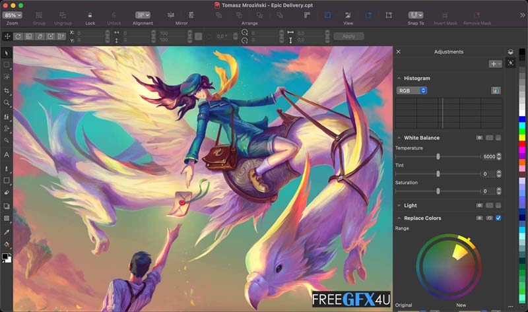Click foreground/background color swatch in toolbox
This screenshot has width=528, height=312.
click(x=7, y=257)
